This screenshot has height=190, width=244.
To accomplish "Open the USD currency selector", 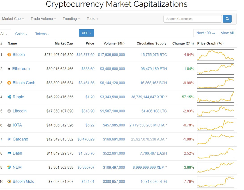I will [x=86, y=33].
